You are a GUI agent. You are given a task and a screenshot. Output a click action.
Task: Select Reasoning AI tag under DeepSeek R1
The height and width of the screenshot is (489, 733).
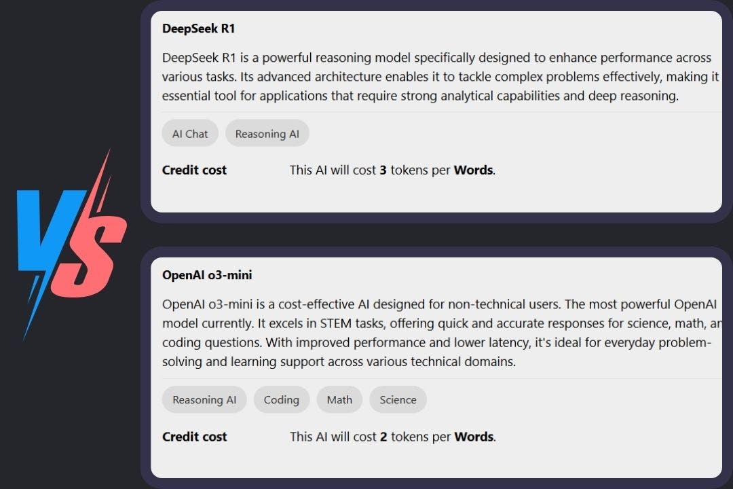click(x=267, y=134)
